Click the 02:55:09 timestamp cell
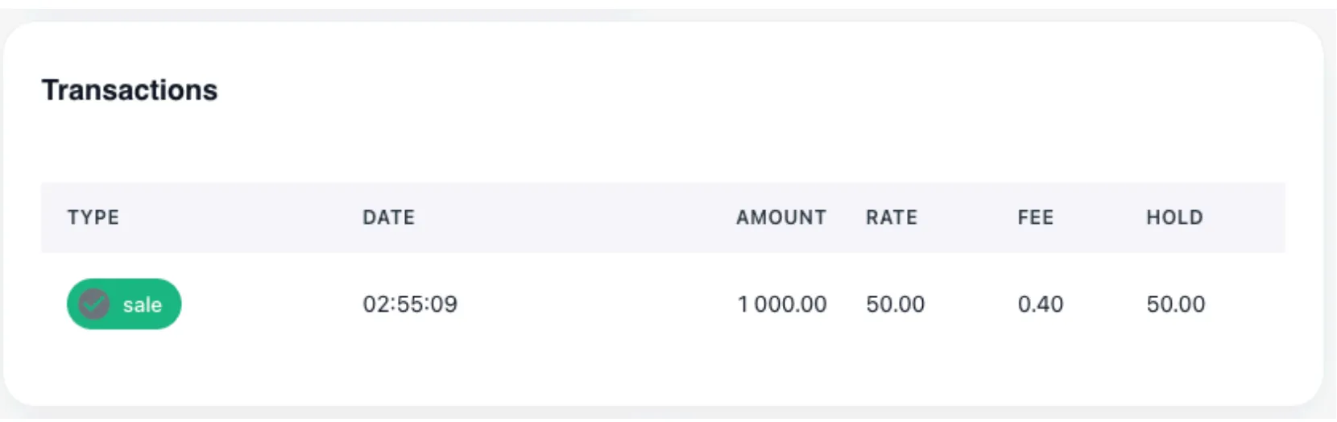Screen dimensions: 1337x422 [410, 304]
